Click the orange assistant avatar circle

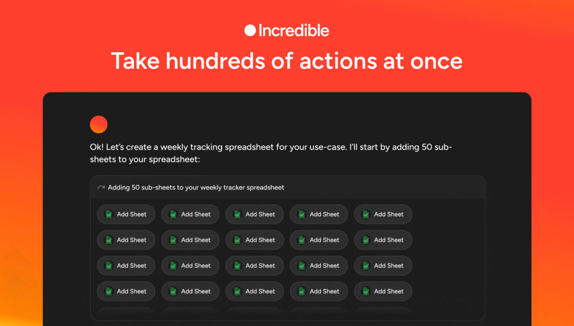pos(99,124)
